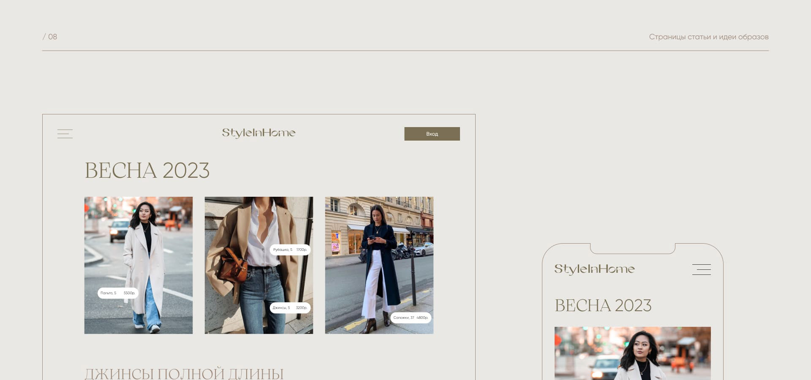Click the Вход login button
The image size is (811, 380).
(x=432, y=134)
